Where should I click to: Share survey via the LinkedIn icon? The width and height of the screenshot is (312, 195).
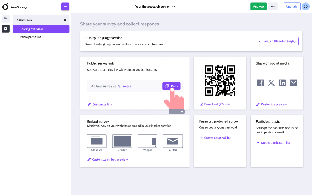[282, 83]
